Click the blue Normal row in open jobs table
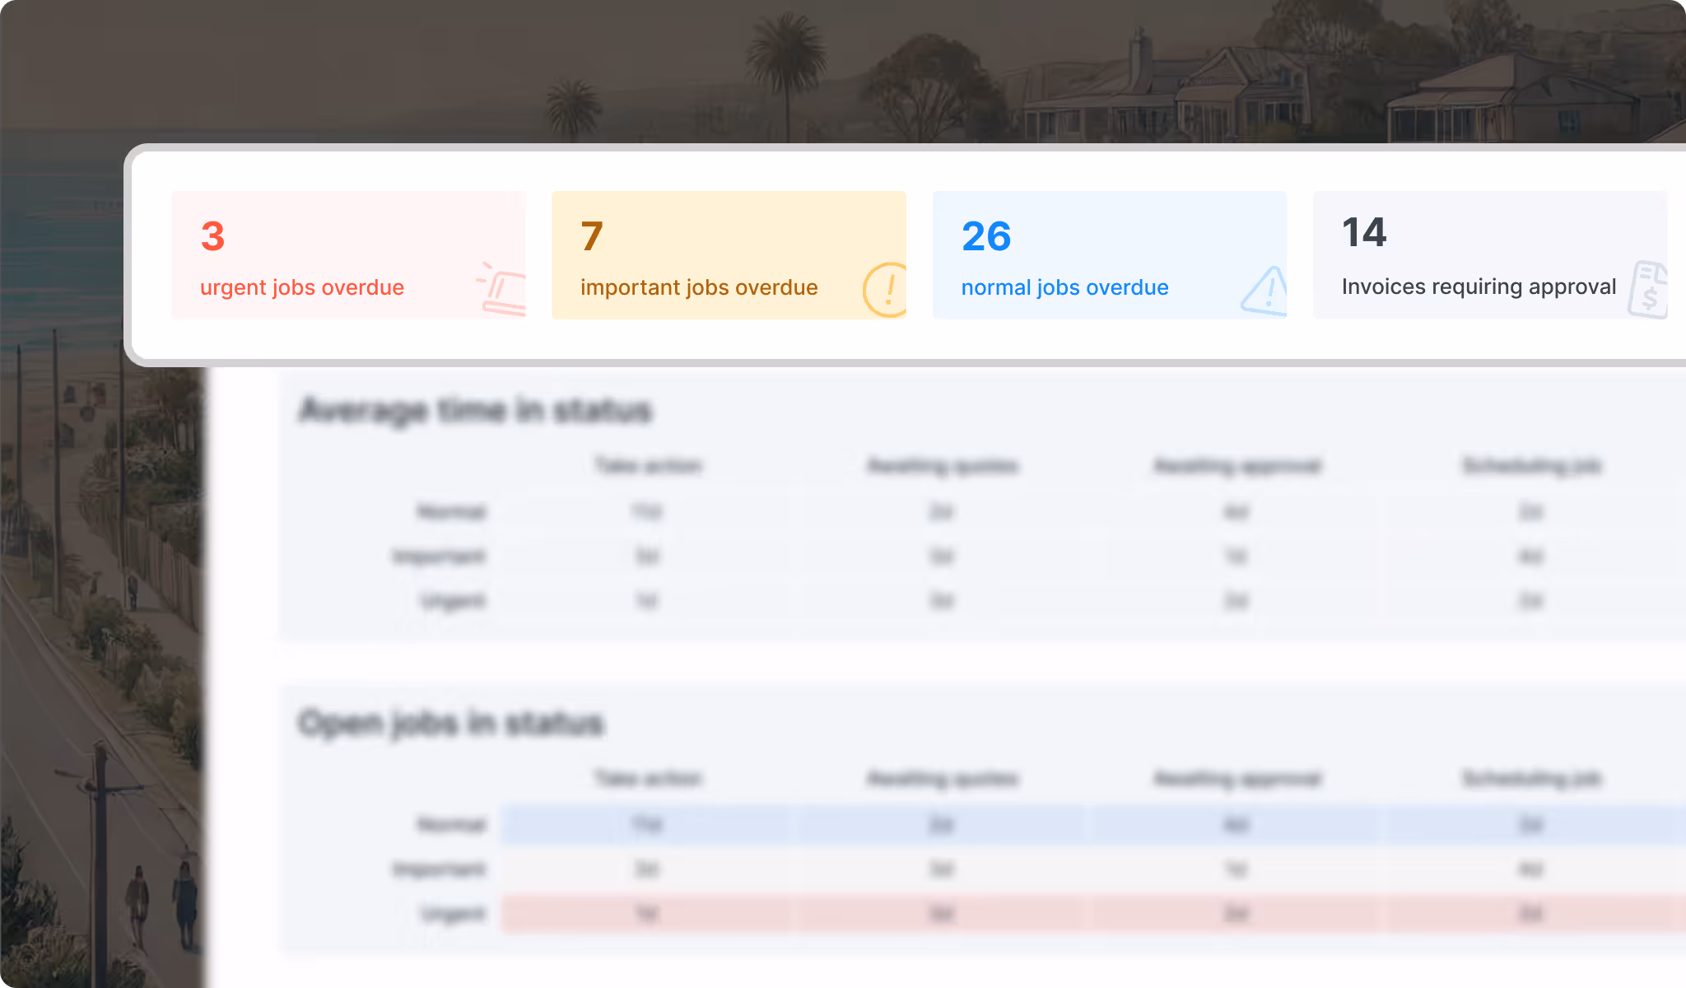 click(x=941, y=825)
